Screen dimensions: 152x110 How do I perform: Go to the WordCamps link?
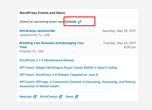pos(49,97)
